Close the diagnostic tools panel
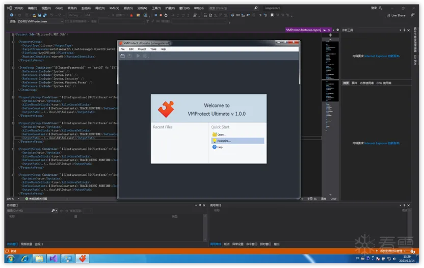This screenshot has width=424, height=268. (x=409, y=30)
